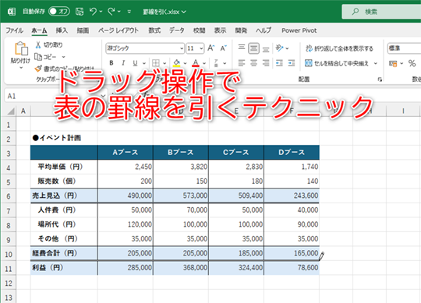Click the middle align icon
The width and height of the screenshot is (421, 303).
click(253, 48)
